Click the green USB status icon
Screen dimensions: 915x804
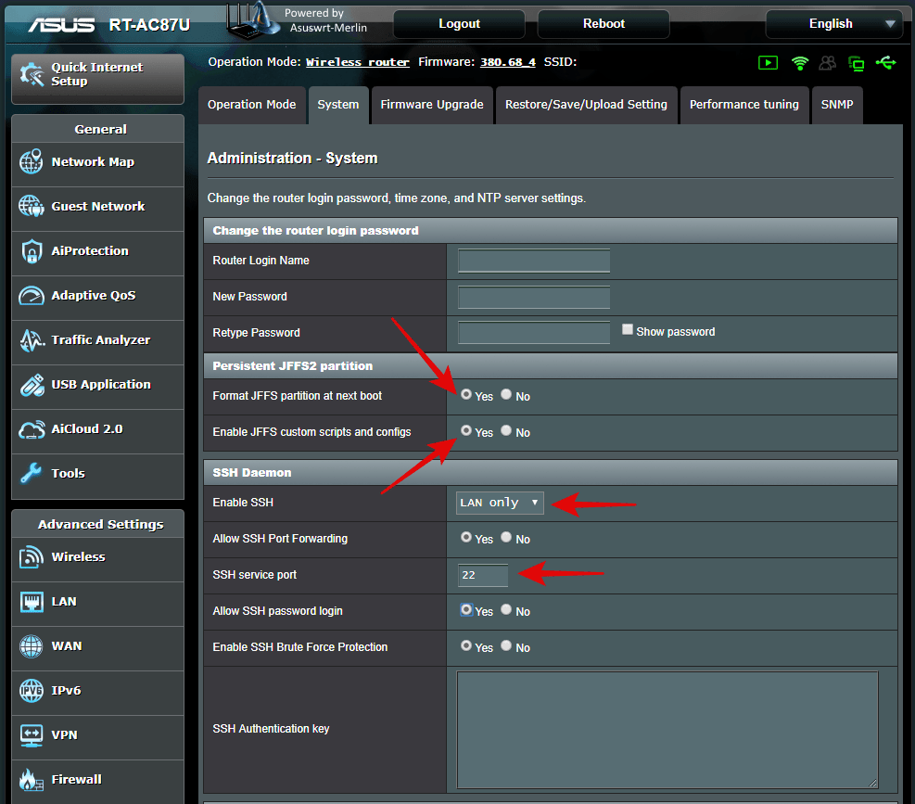885,62
